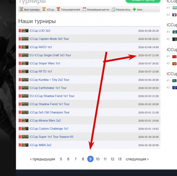The image size is (177, 176).
Task: Jump to page 8
Action: pos(83,159)
